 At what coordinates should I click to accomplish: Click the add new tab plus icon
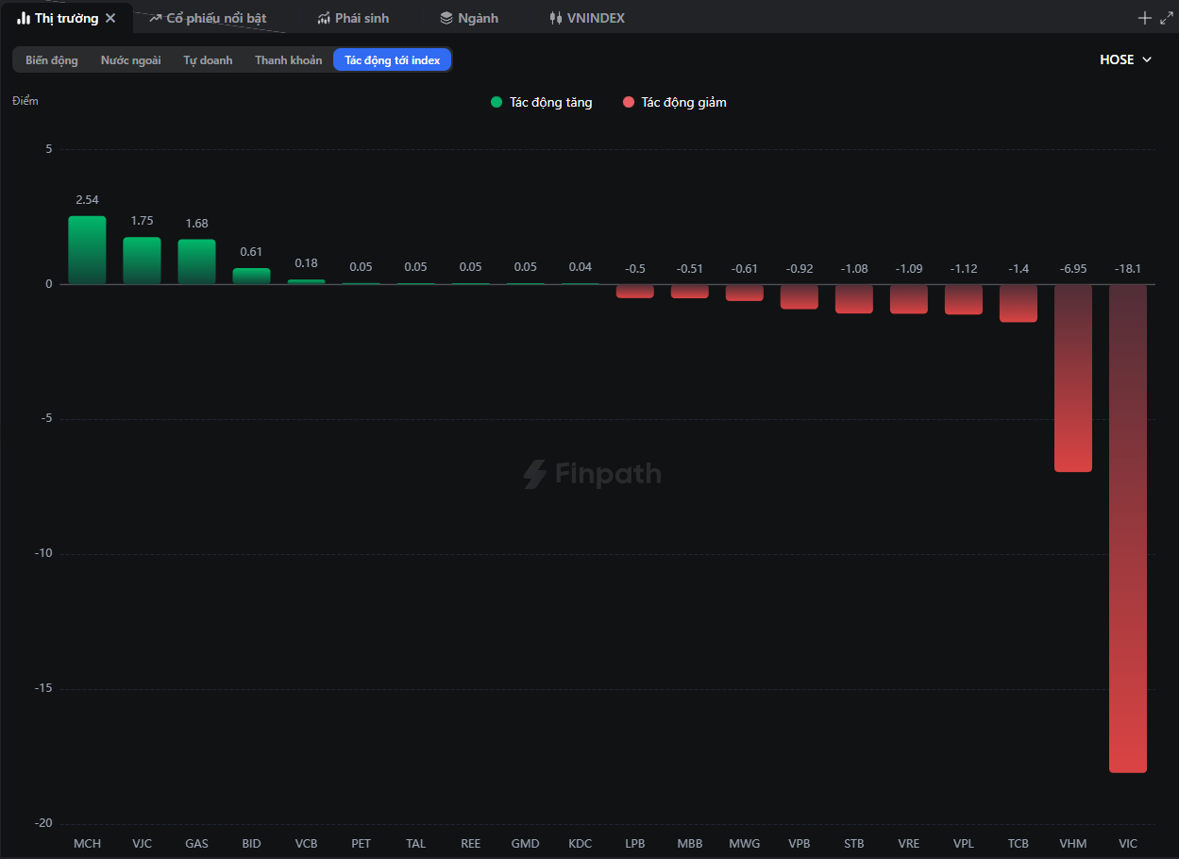(1145, 18)
